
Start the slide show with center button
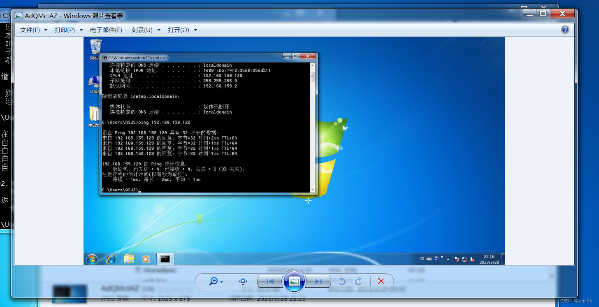[x=294, y=281]
